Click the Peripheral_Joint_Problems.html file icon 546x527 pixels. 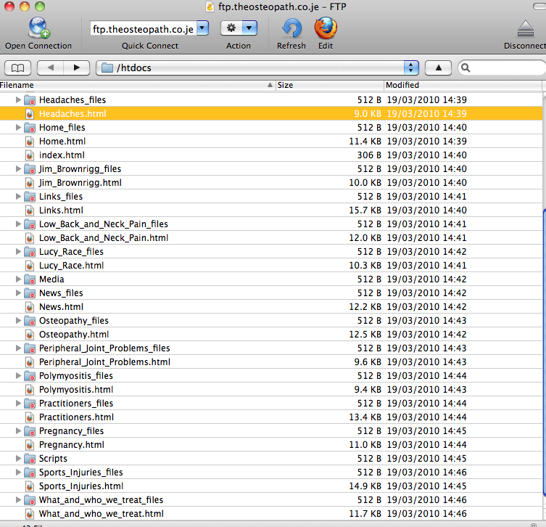[x=30, y=361]
